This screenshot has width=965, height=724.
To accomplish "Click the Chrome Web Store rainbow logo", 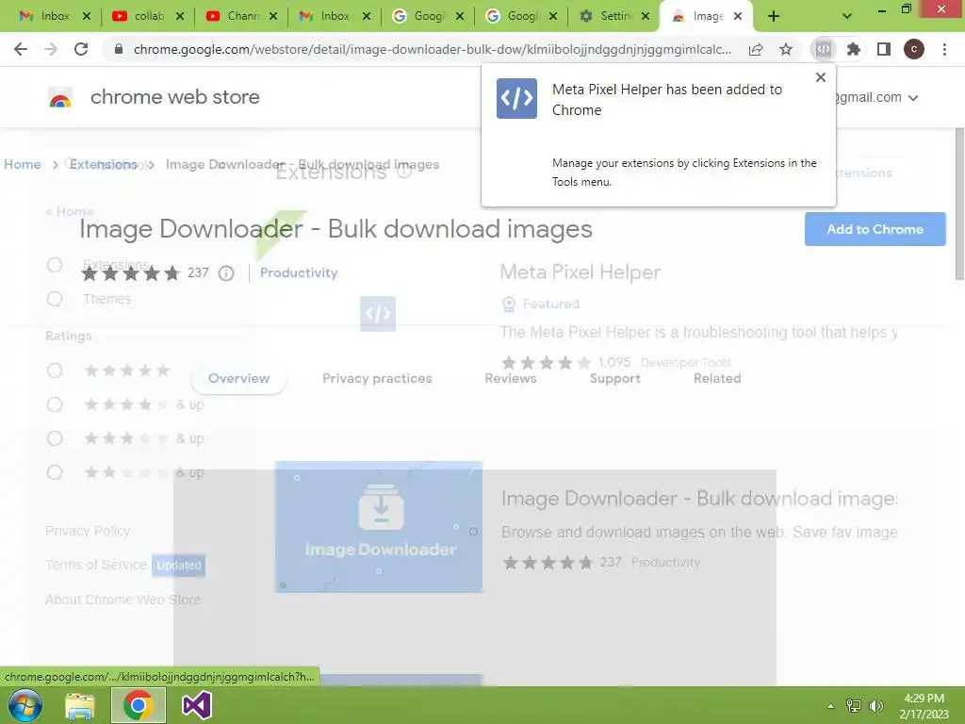I will pos(60,97).
